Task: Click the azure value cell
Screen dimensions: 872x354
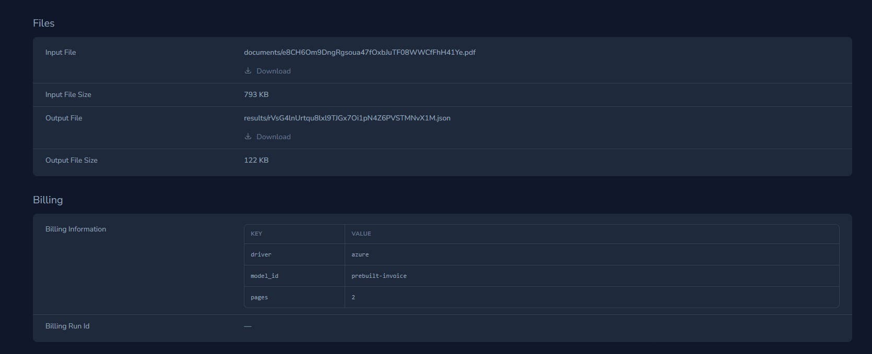Action: 360,254
